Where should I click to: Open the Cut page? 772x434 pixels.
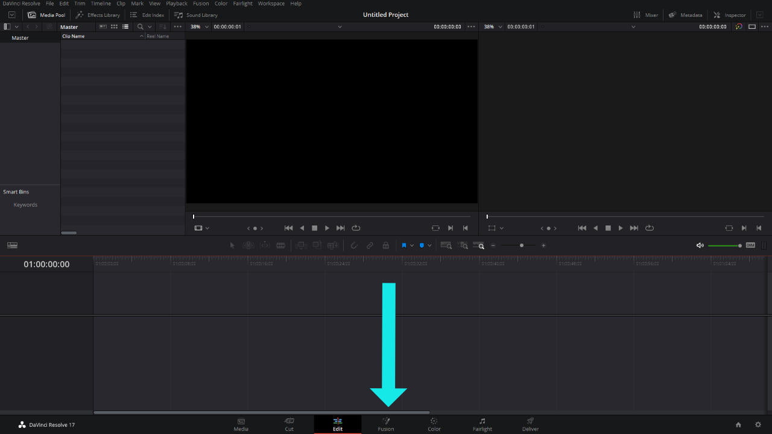pyautogui.click(x=289, y=424)
